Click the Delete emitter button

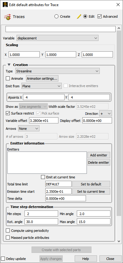point(99,163)
